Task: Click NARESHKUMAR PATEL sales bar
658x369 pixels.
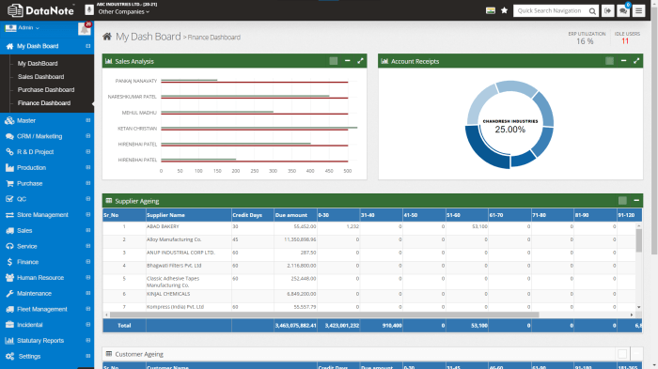Action: coord(245,96)
